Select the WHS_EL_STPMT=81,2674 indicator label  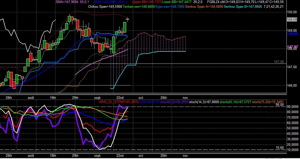[x=119, y=102]
